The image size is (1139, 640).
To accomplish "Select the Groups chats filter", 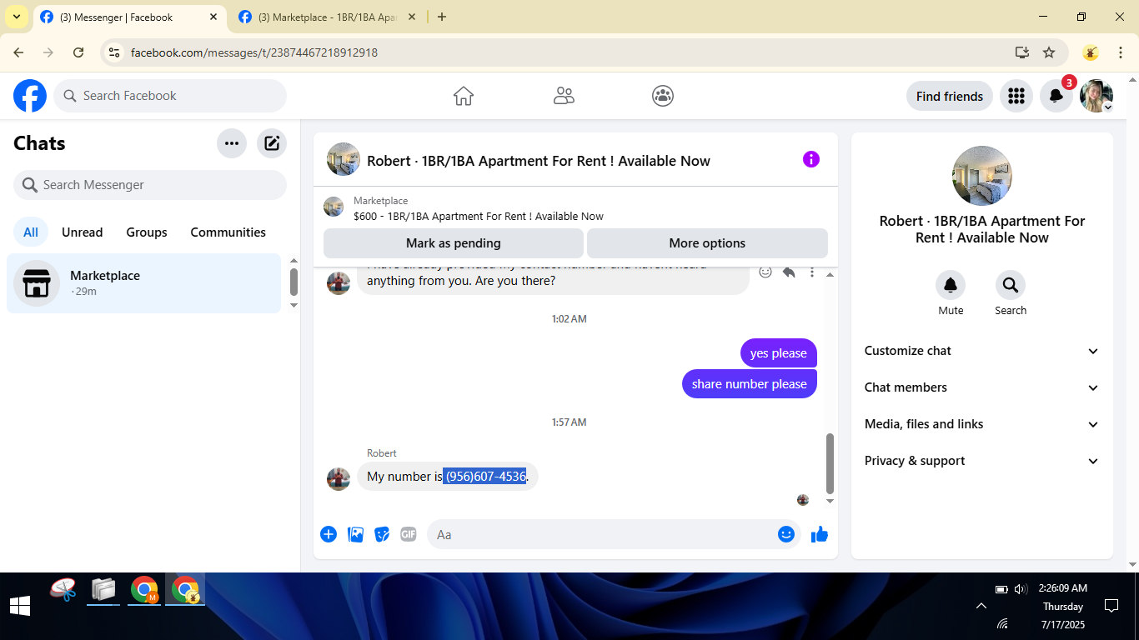I will pos(147,232).
